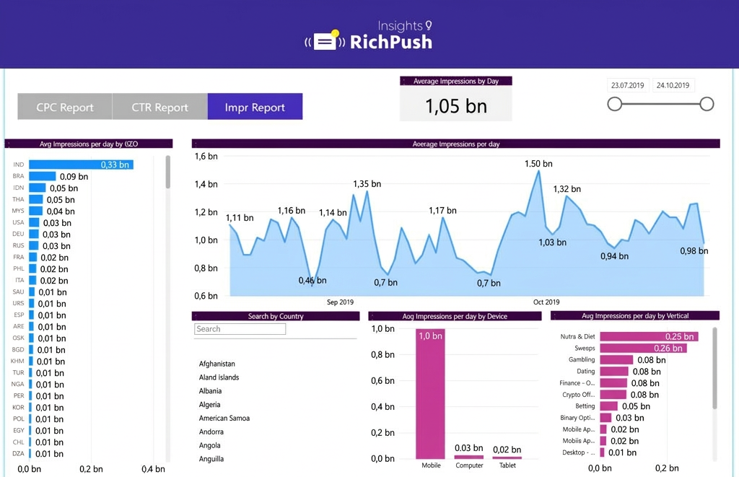Click the Nutra & Diet vertical bar

tap(649, 336)
